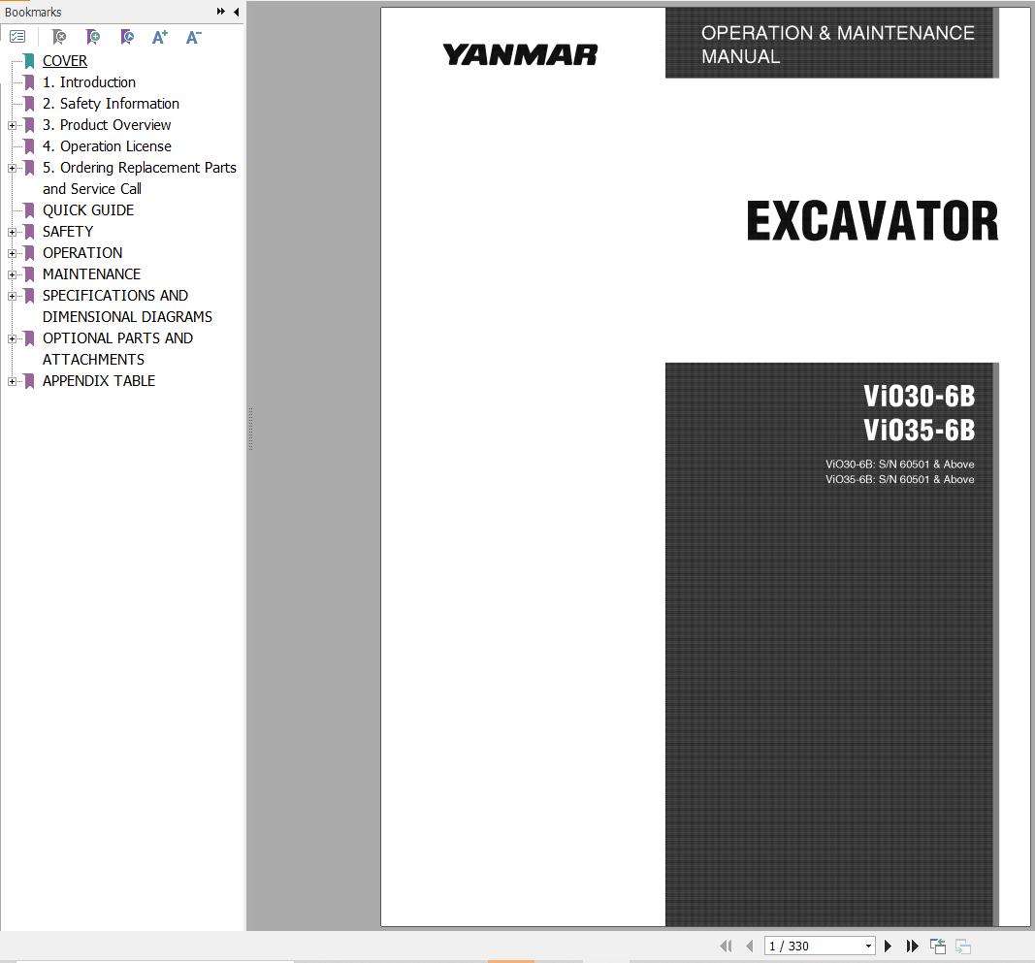
Task: Toggle expansion of the SAFETY bookmark
Action: (x=11, y=232)
